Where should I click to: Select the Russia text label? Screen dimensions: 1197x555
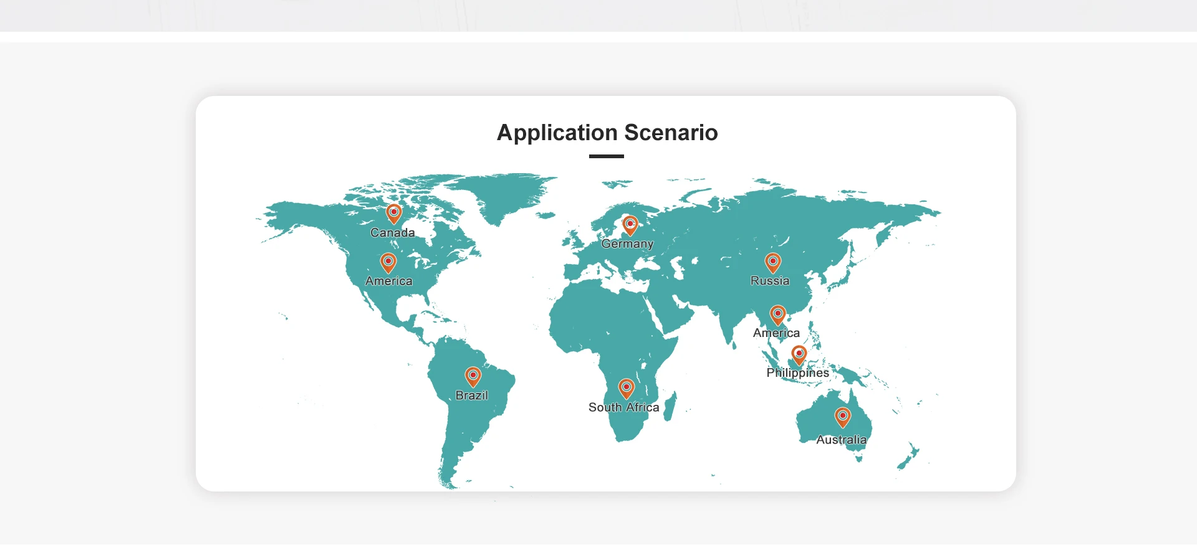[770, 281]
